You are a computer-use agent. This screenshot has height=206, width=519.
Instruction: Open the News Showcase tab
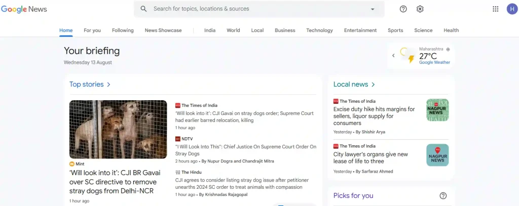(x=163, y=30)
